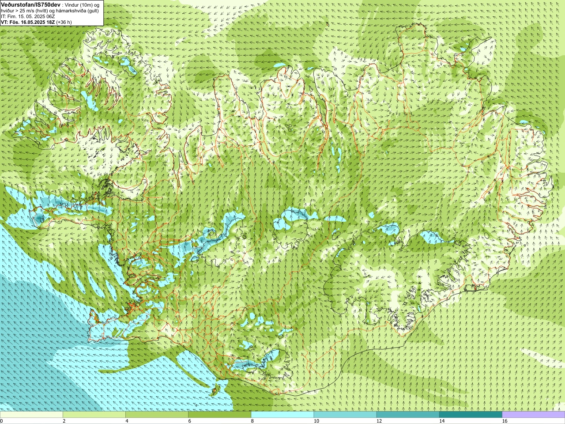Click the light green 2–4 m/s legend swatch

(94, 415)
